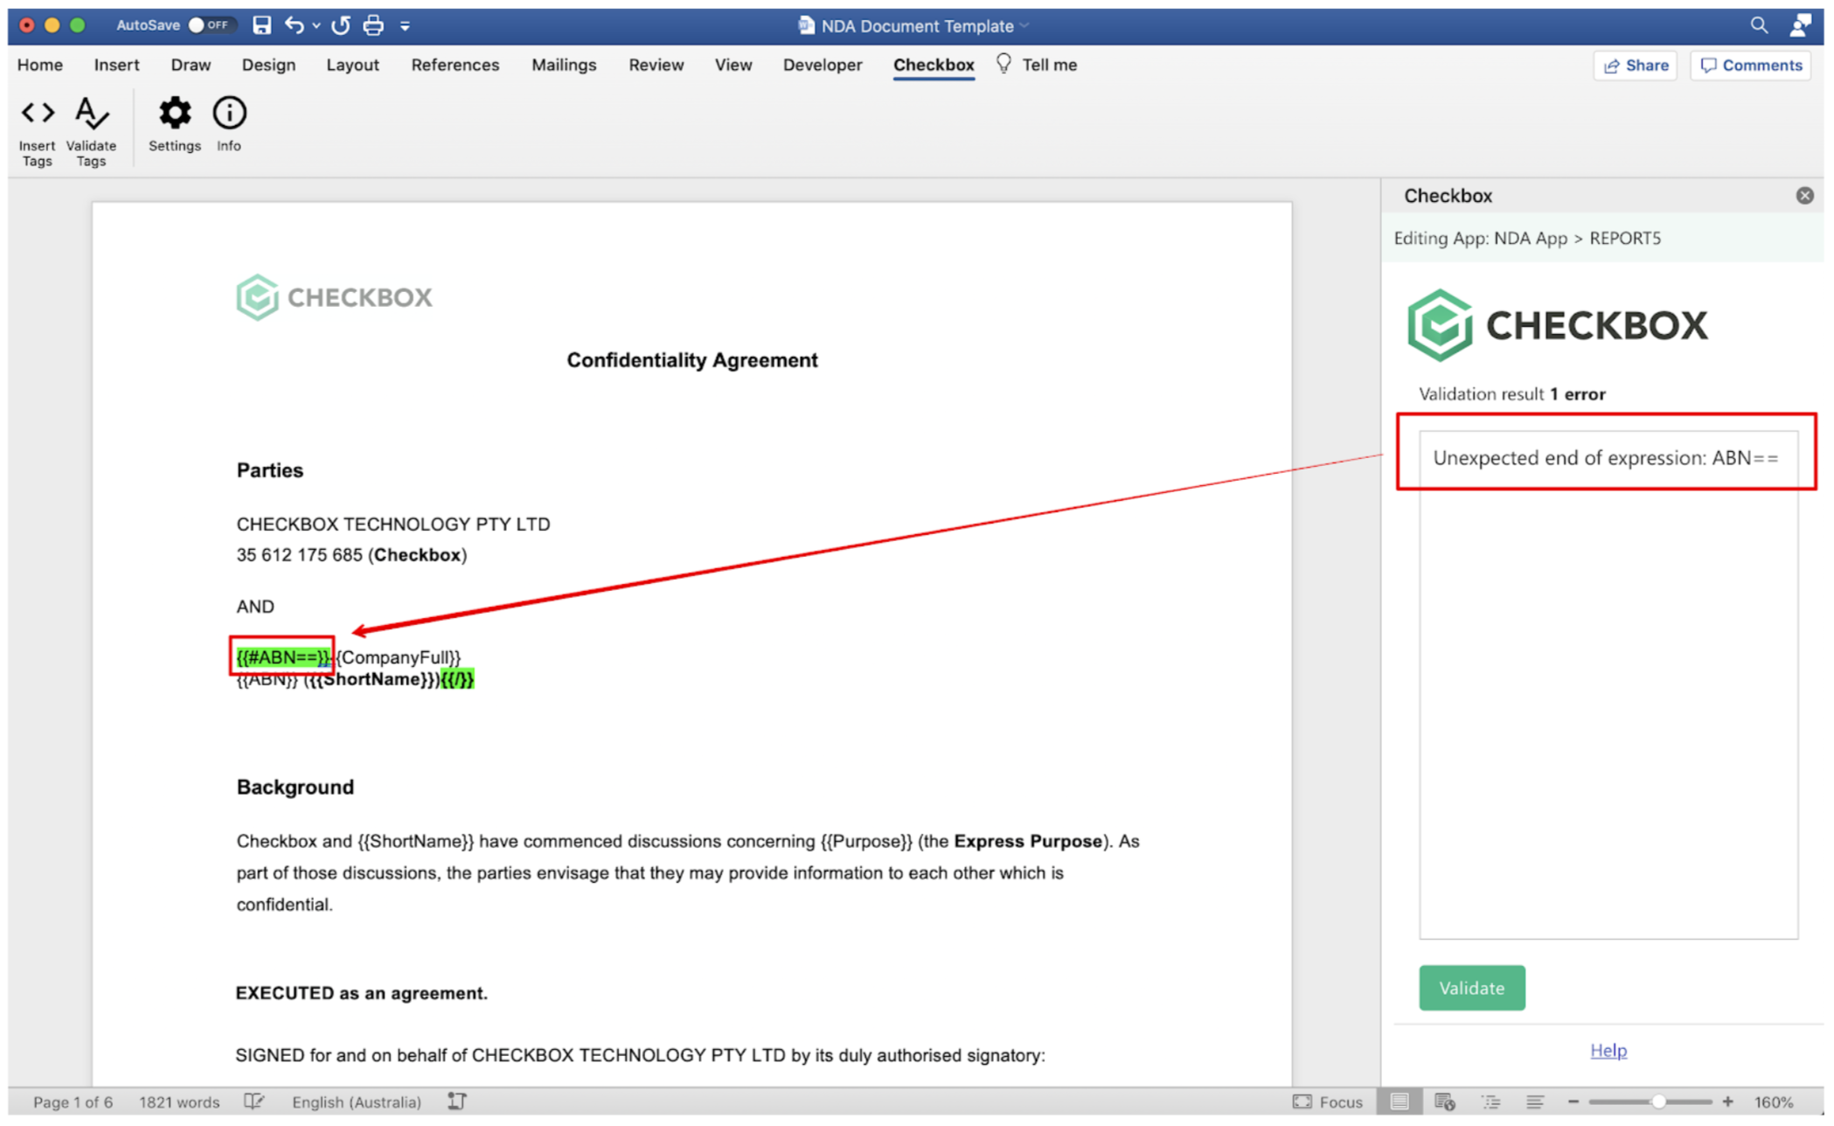Click the 160% zoom level

[1773, 1102]
